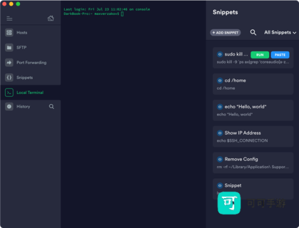This screenshot has height=228, width=299.
Task: Select the echo "Hello, world" snippet
Action: (x=253, y=110)
